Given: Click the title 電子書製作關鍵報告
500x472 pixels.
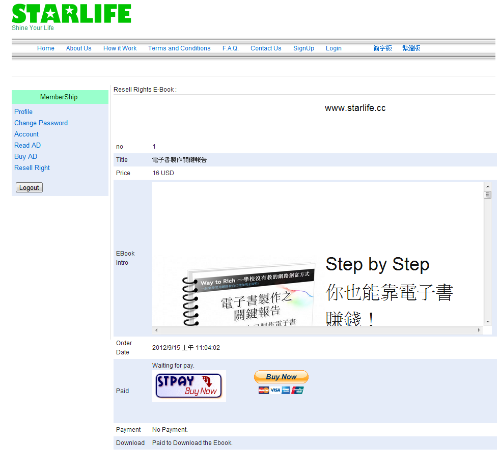Looking at the screenshot, I should 179,160.
